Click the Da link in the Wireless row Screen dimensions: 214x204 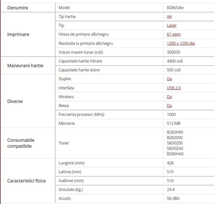(169, 97)
